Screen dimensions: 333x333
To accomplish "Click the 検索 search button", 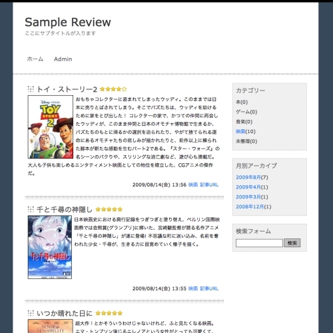I will point(292,243).
